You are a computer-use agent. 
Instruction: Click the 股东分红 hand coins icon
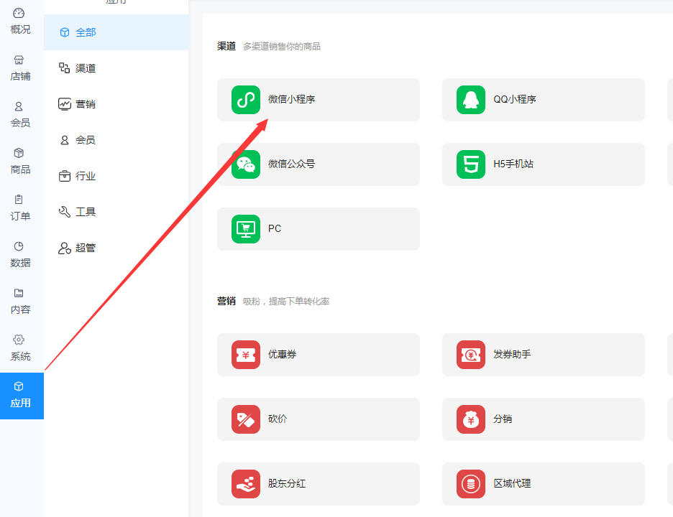pos(245,484)
